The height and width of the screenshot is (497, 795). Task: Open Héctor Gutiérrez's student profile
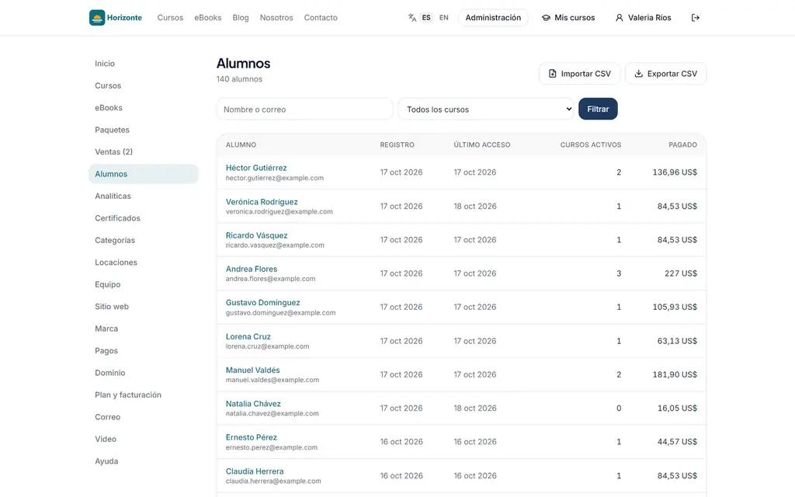(x=256, y=168)
